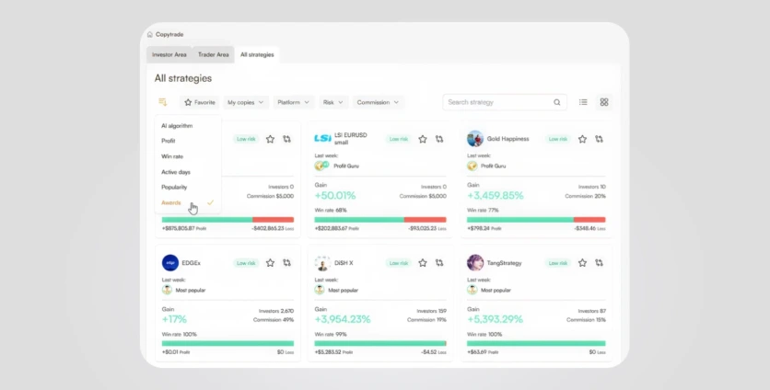Open the My copies dropdown
The height and width of the screenshot is (390, 770).
pyautogui.click(x=246, y=102)
